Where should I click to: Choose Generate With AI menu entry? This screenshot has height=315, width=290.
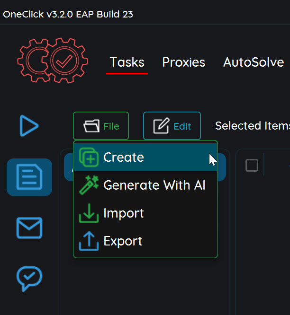[145, 185]
